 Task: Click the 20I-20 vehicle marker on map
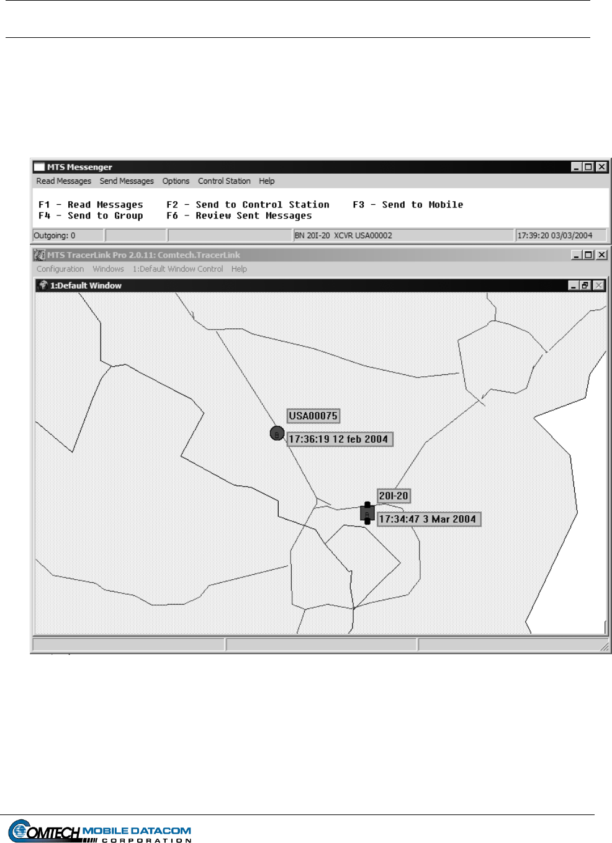tap(367, 513)
